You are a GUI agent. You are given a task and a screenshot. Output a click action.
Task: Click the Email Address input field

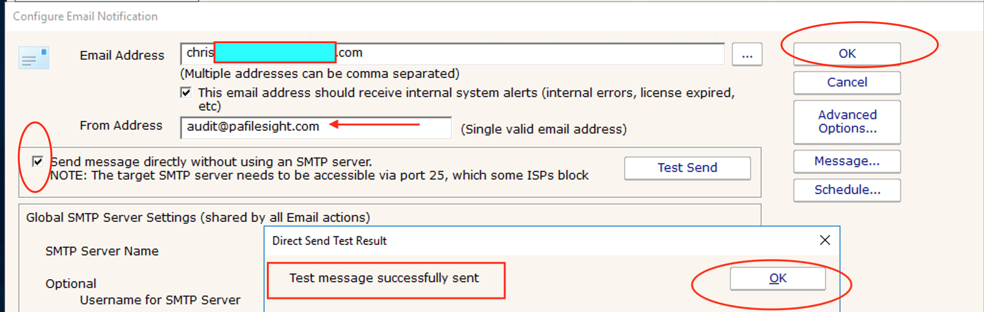(529, 53)
